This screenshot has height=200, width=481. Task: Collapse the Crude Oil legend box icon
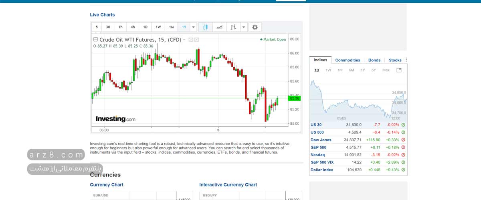pyautogui.click(x=95, y=40)
